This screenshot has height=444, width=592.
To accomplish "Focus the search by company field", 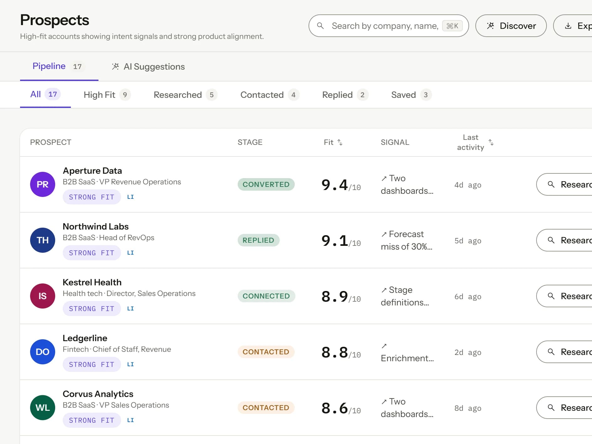I will click(388, 26).
